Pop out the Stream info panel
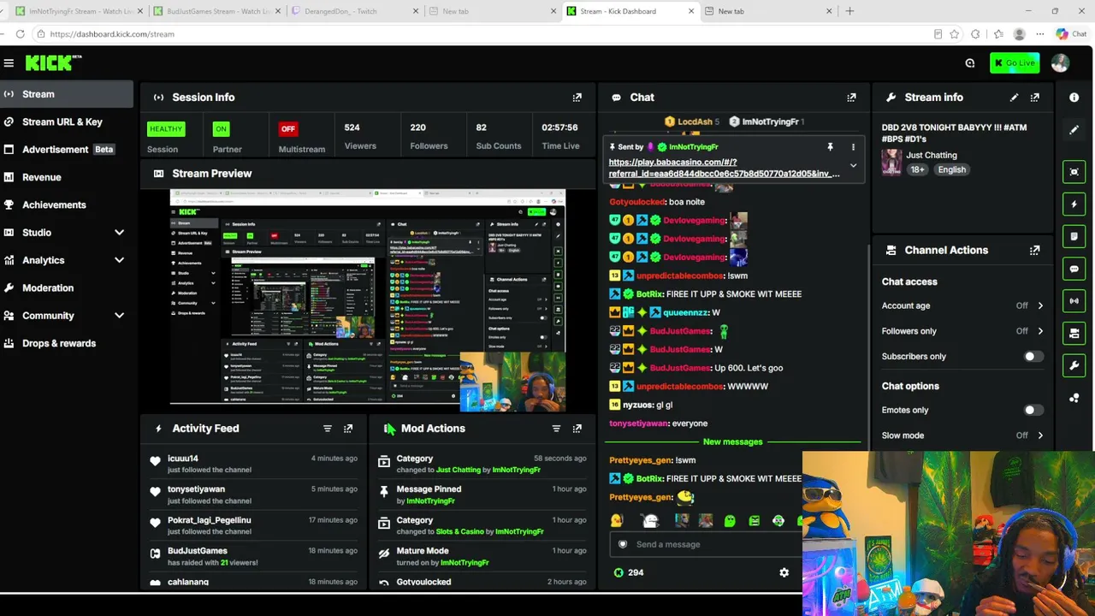This screenshot has height=616, width=1095. pos(1035,98)
